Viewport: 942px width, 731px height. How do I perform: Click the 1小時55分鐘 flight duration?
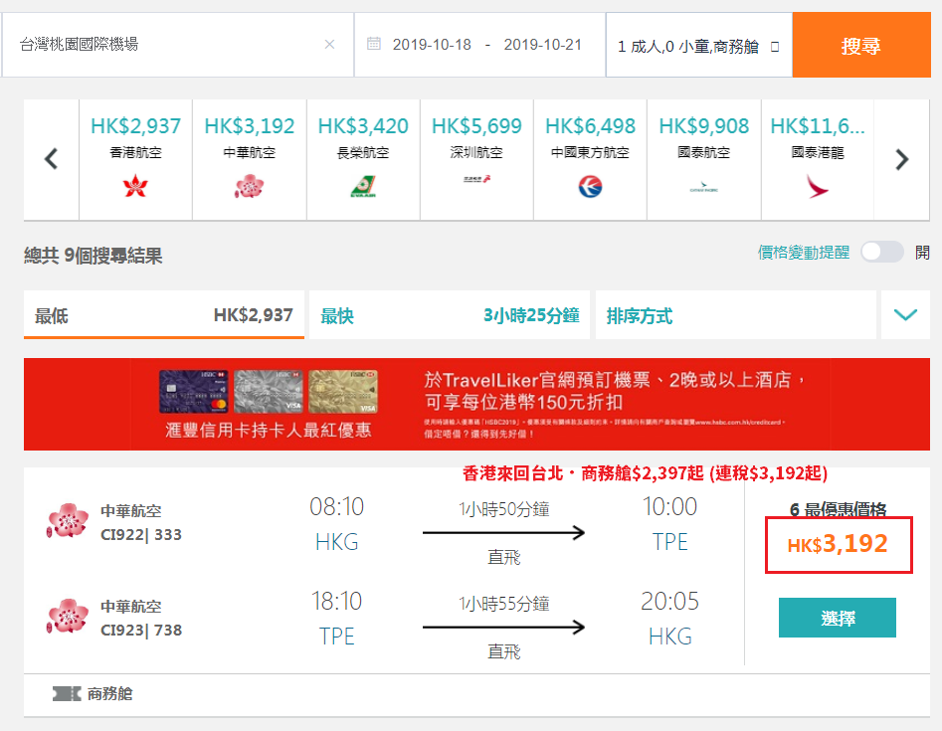tap(504, 604)
